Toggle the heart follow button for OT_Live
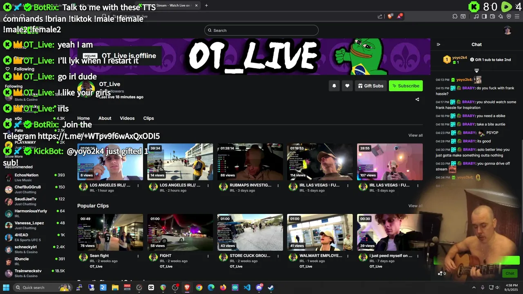The height and width of the screenshot is (294, 523). [347, 86]
